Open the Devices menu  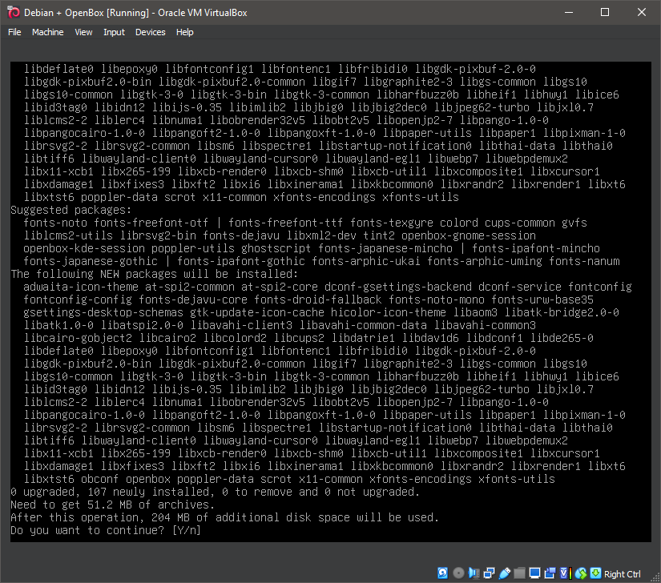150,32
